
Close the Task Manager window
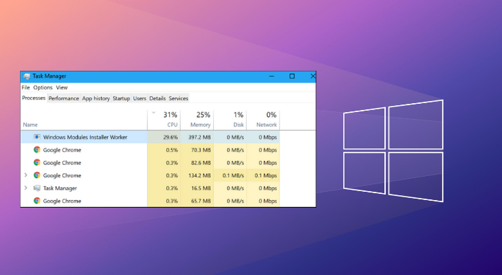pos(312,76)
